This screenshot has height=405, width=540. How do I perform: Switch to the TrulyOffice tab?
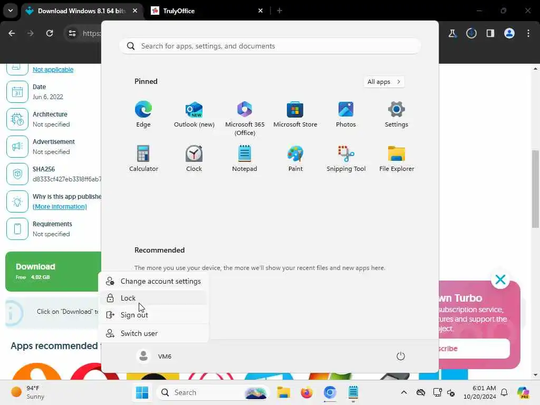(203, 11)
